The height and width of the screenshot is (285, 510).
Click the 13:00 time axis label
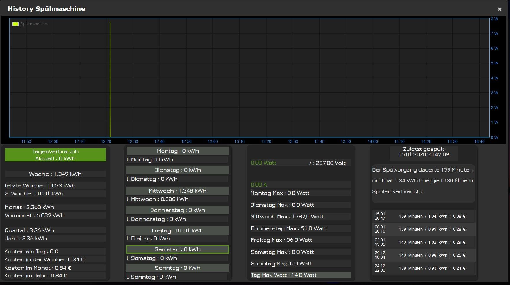(213, 141)
